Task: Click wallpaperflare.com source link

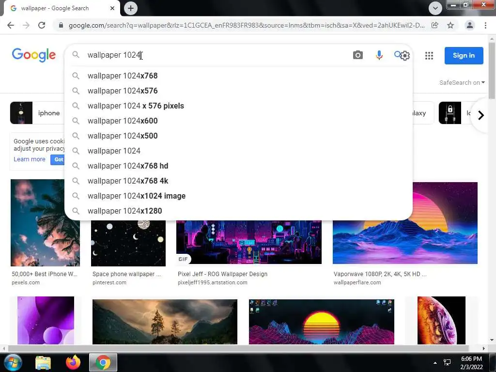Action: [357, 282]
